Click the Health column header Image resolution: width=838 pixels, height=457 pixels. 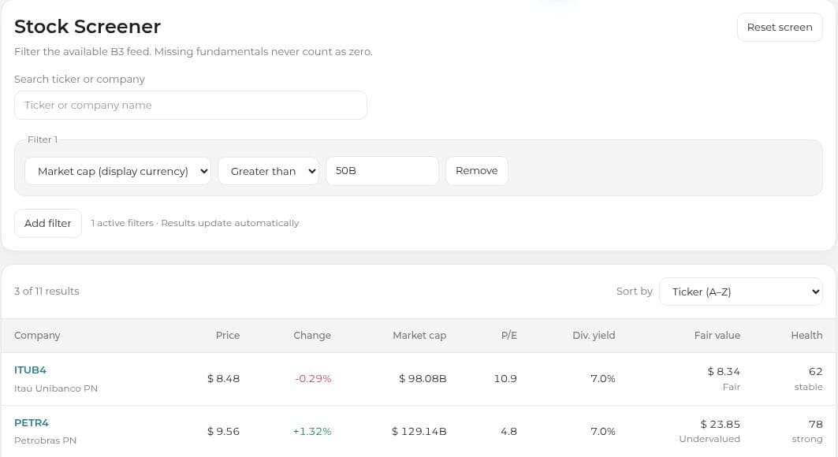point(806,336)
